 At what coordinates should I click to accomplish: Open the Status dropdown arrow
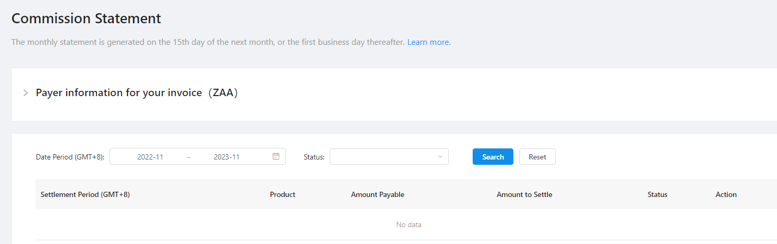tap(440, 157)
